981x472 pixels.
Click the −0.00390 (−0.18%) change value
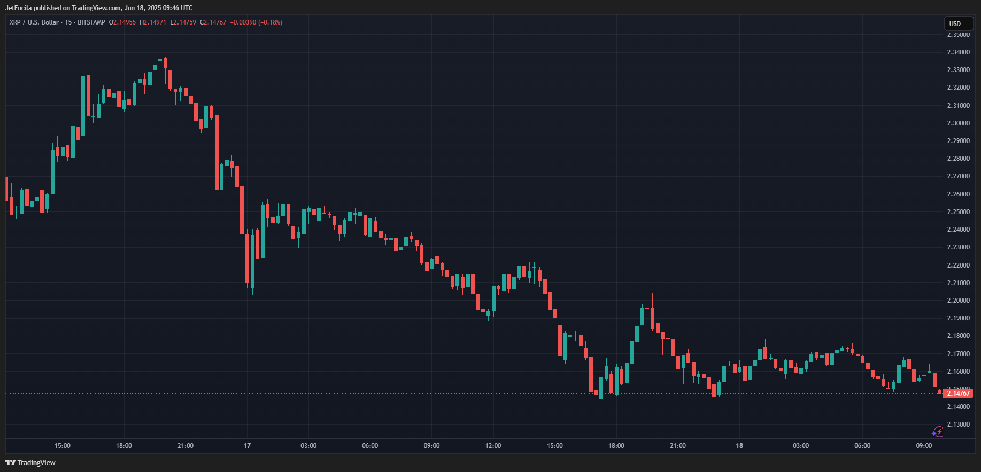click(256, 22)
